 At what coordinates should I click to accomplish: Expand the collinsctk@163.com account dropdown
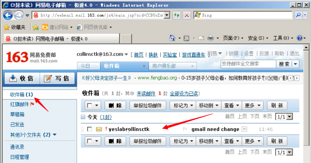[126, 54]
